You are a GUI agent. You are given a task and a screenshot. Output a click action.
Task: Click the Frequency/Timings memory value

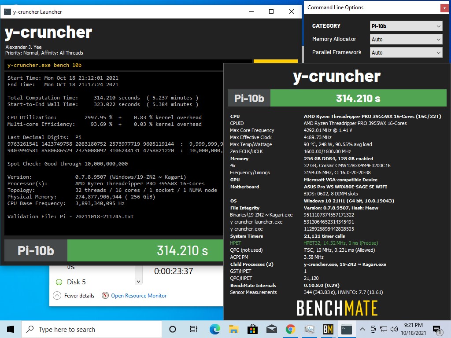click(x=337, y=173)
